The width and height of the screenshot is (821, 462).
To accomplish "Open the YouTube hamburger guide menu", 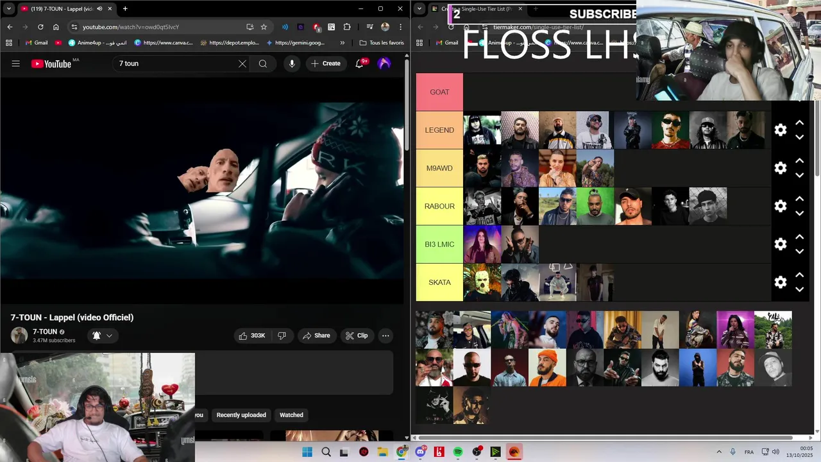I will (x=15, y=64).
